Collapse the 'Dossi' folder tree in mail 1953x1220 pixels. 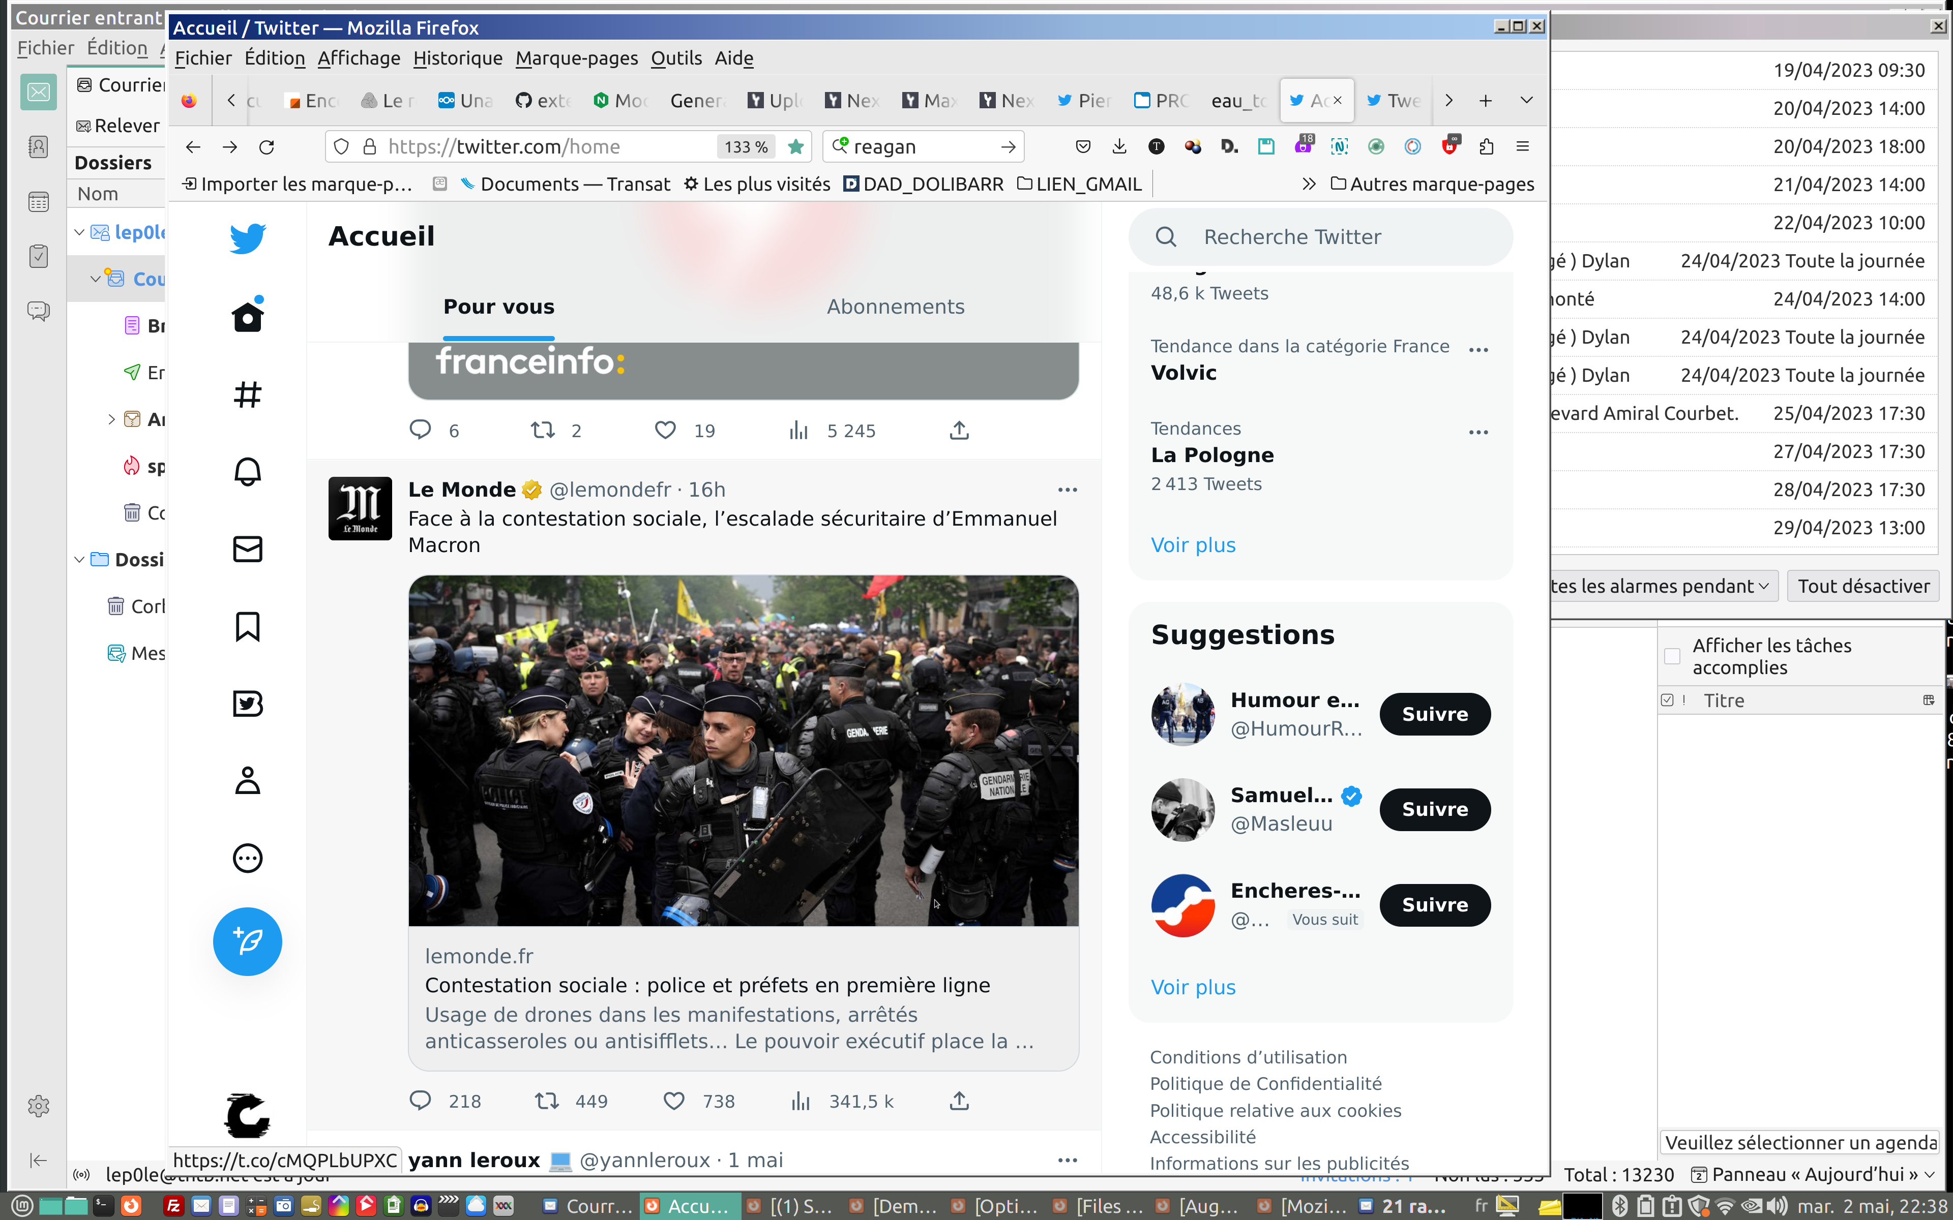point(79,559)
